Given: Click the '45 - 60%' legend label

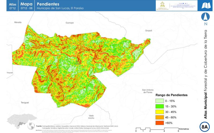Looking at the screenshot, I should [171, 118].
